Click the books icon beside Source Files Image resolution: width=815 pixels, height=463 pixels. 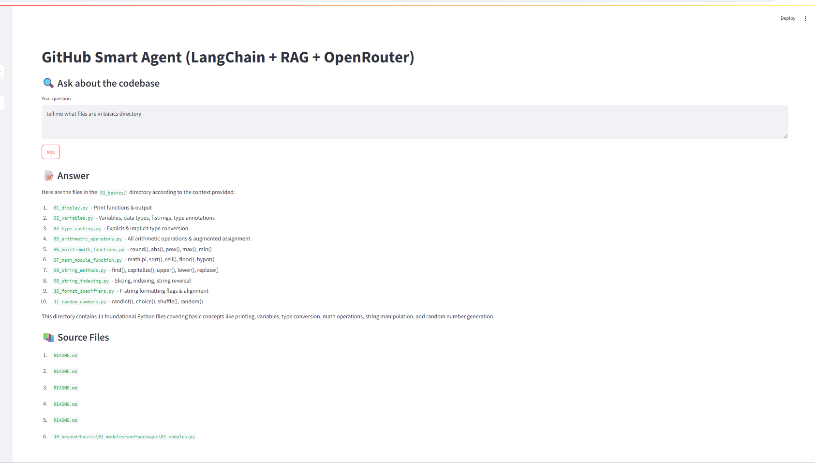pos(48,337)
